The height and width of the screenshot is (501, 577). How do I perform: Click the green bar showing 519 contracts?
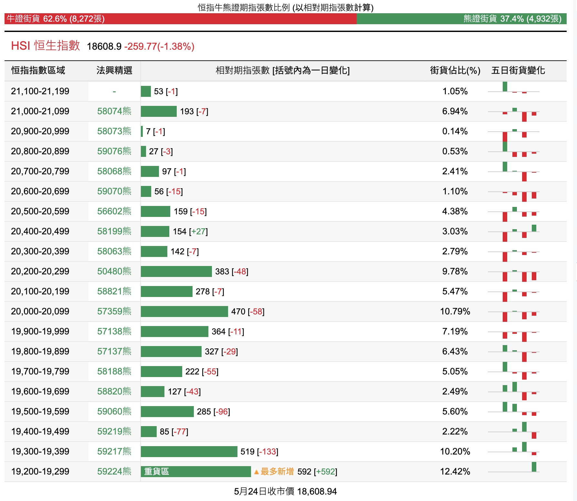189,452
